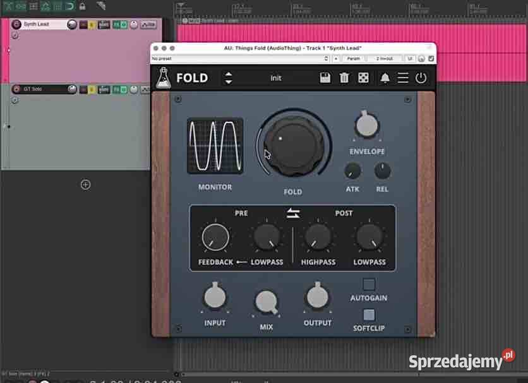
Task: Click the pre/post signal flow switch icon
Action: click(x=292, y=213)
